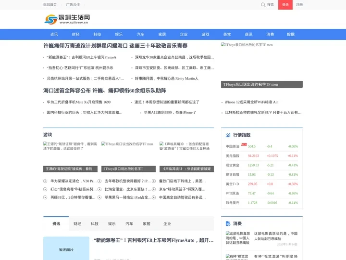Viewport: 346px width, 260px height.
Task: Click play icon beside 中国离全自动驾驶
Action: click(x=154, y=197)
